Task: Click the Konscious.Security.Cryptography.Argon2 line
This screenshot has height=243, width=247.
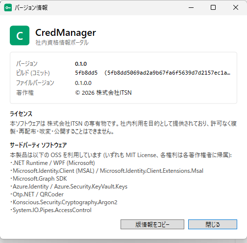Action: pos(64,202)
